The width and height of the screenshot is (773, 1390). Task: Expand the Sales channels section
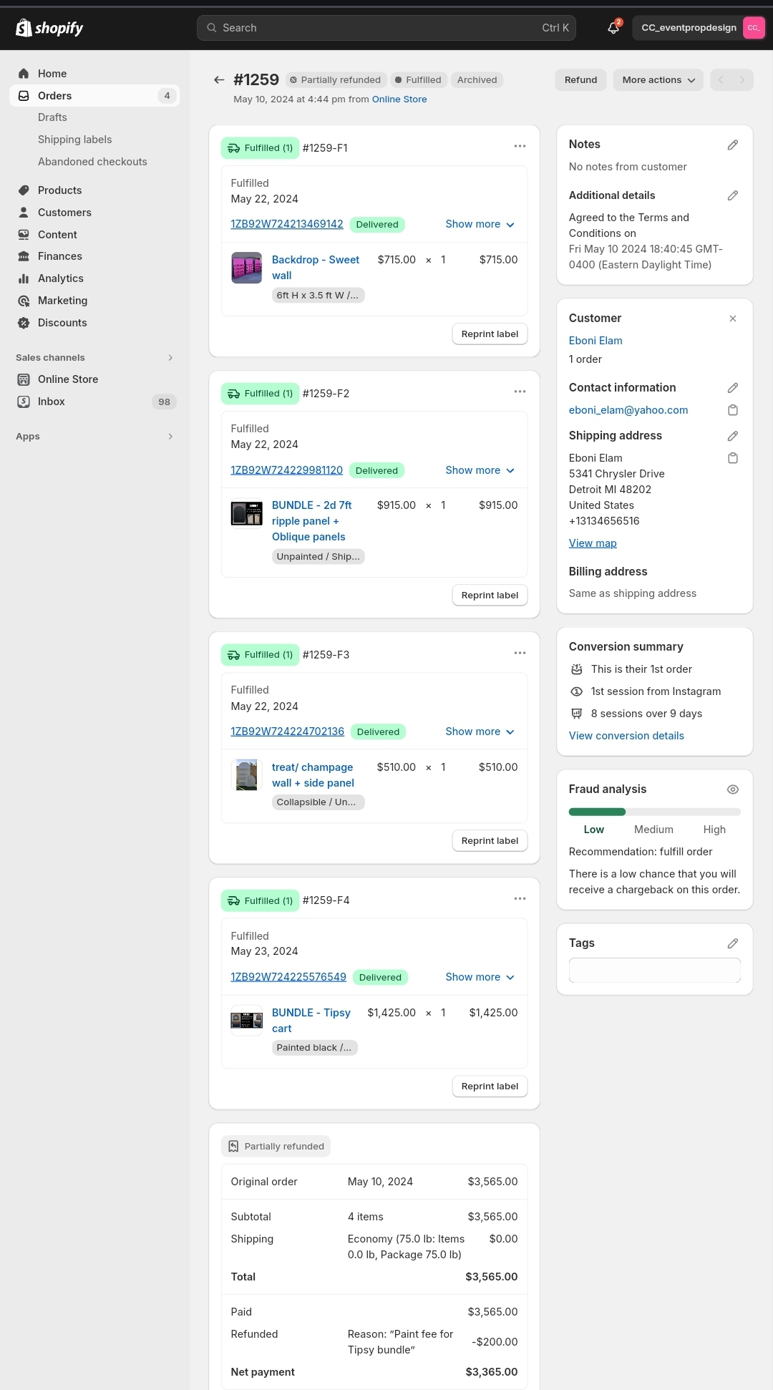pyautogui.click(x=94, y=358)
